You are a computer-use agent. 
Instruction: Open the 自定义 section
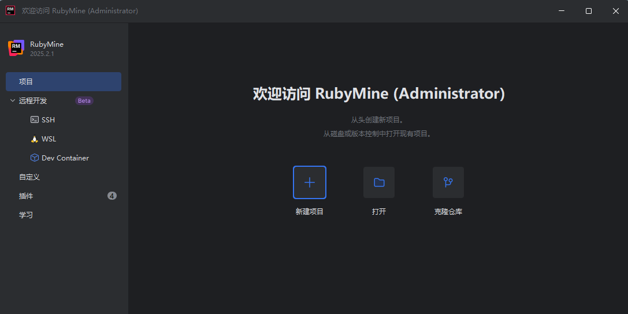click(x=29, y=177)
